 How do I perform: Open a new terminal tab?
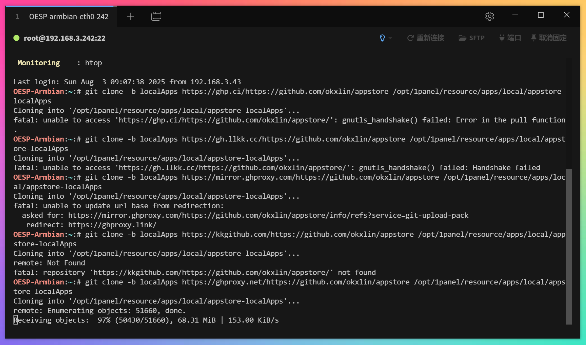point(130,16)
